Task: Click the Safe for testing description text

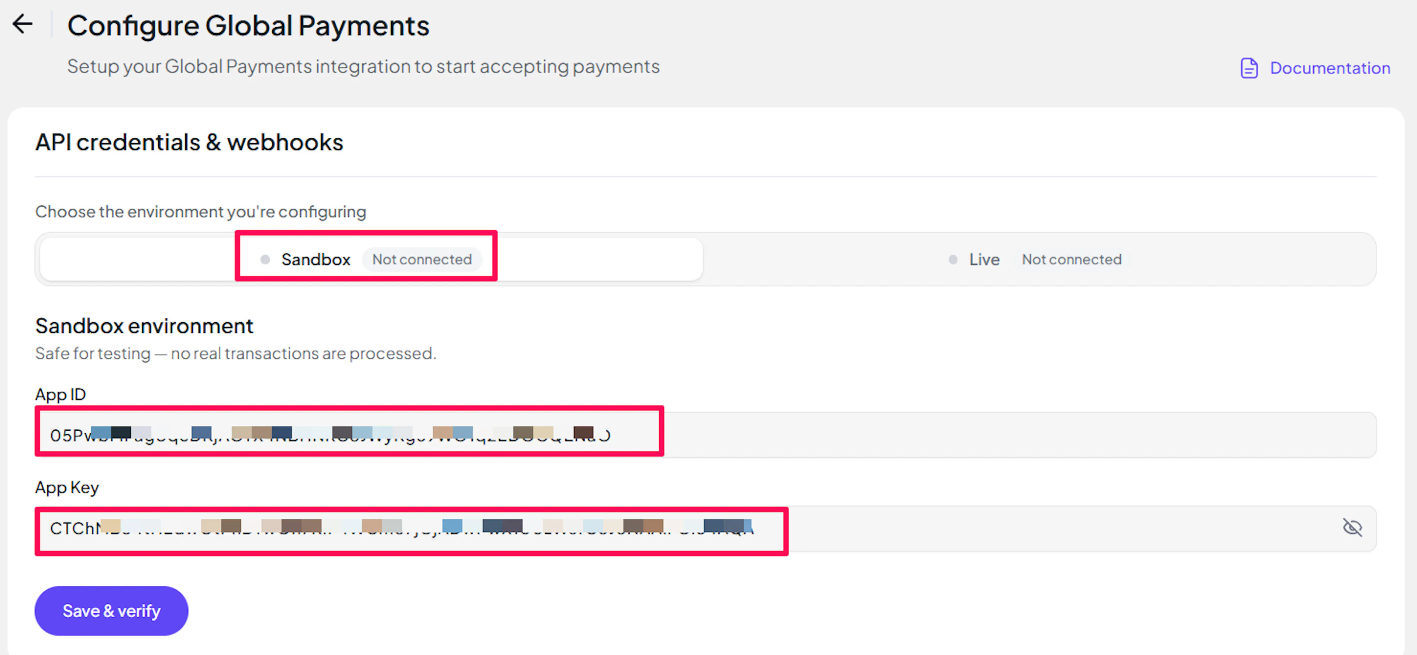Action: (235, 353)
